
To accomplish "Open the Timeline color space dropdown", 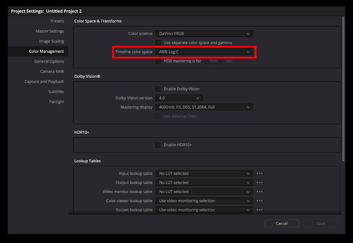I will [x=204, y=51].
